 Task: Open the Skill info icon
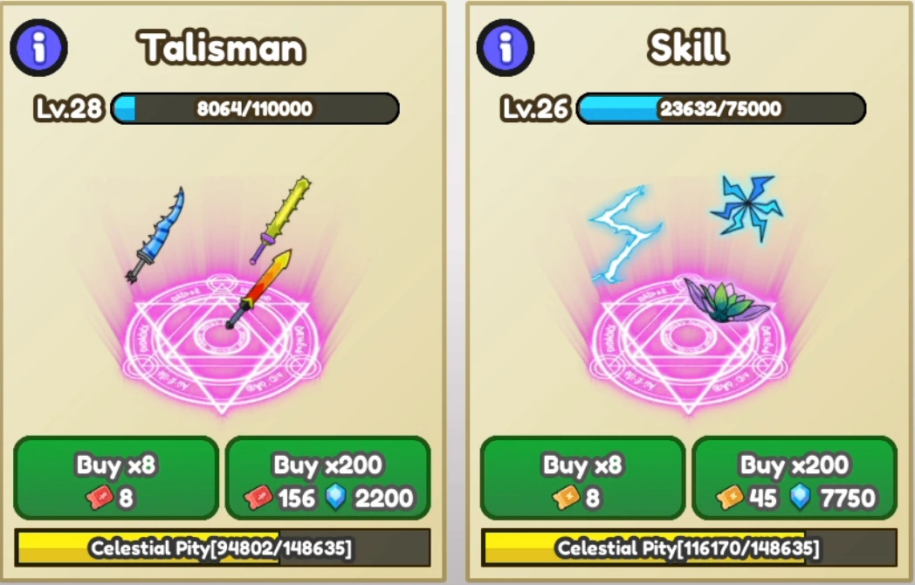(506, 47)
